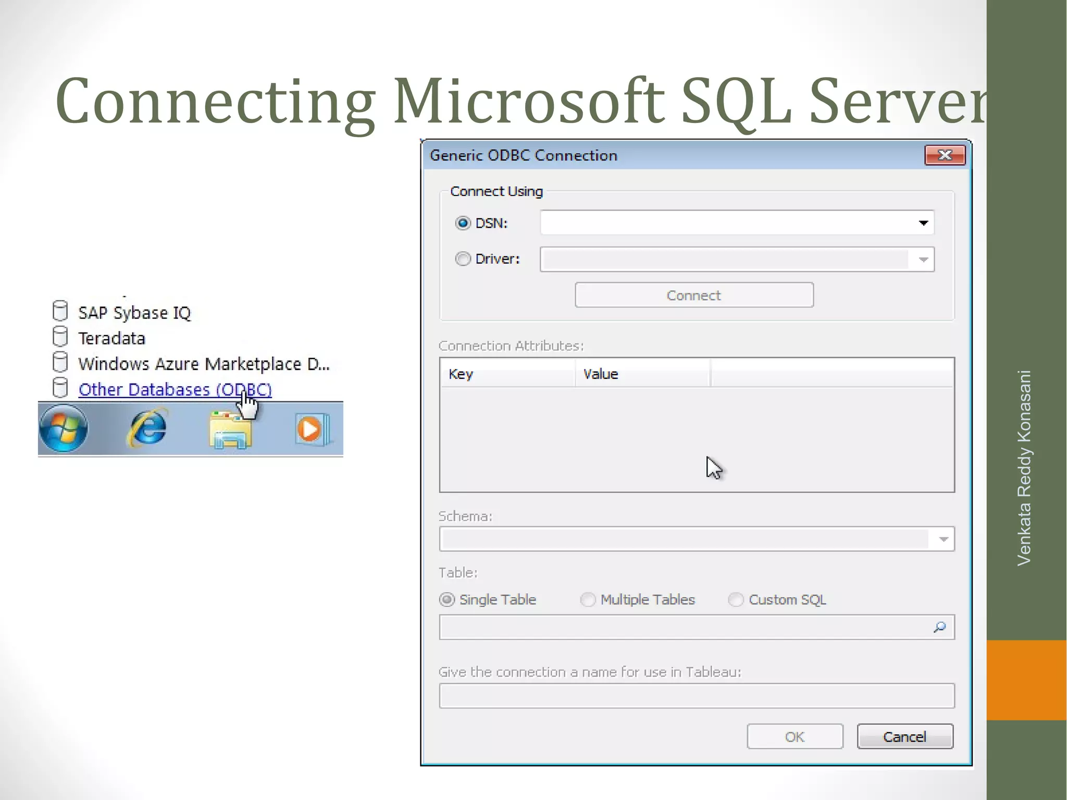The height and width of the screenshot is (800, 1067).
Task: Click the Table name input field
Action: 697,627
